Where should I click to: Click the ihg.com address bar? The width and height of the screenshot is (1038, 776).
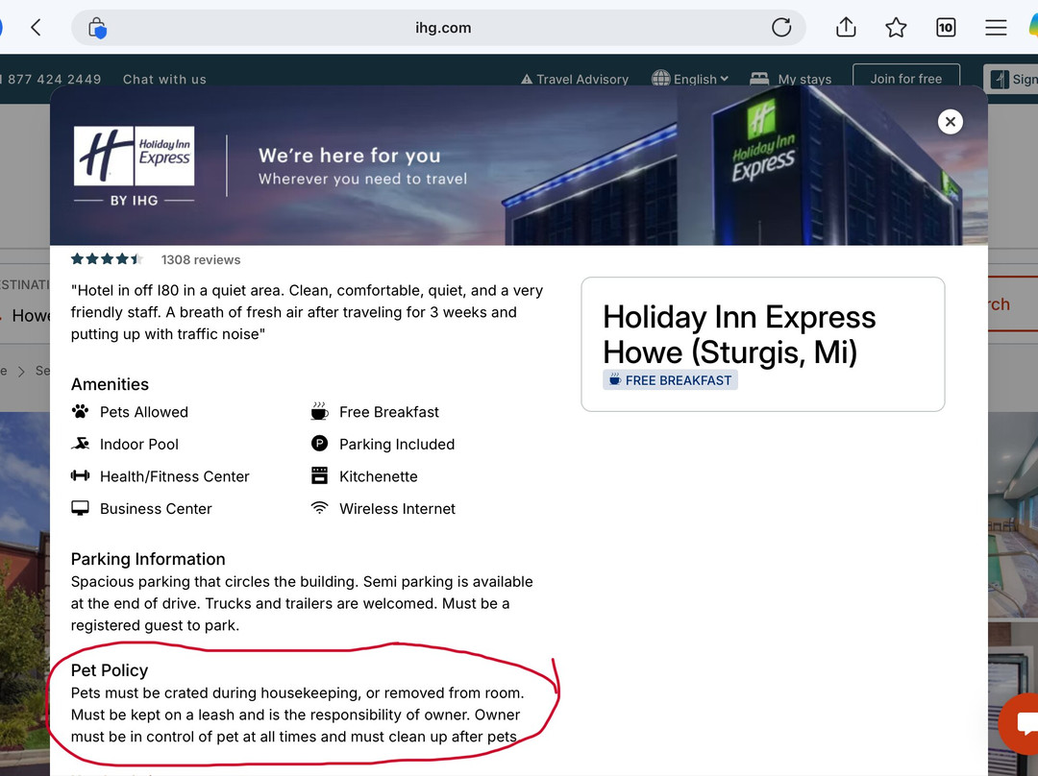(x=438, y=28)
